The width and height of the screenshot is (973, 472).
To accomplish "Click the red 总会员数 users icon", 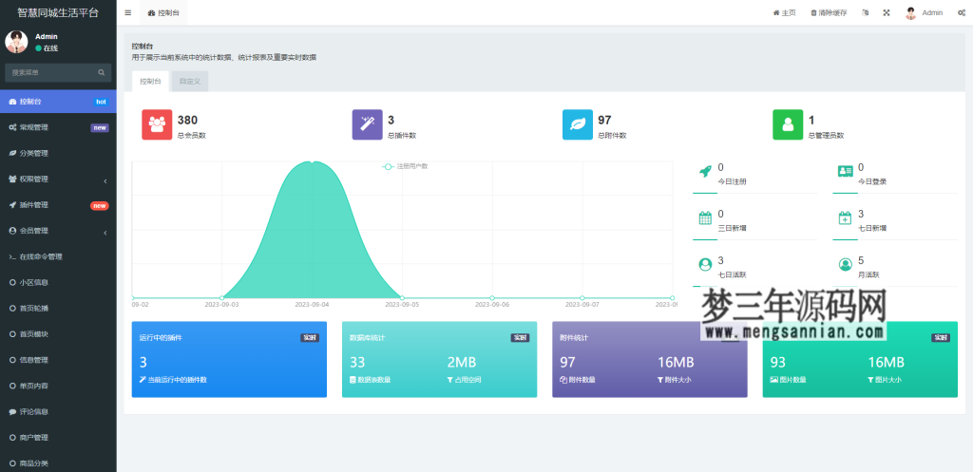I will click(x=157, y=124).
